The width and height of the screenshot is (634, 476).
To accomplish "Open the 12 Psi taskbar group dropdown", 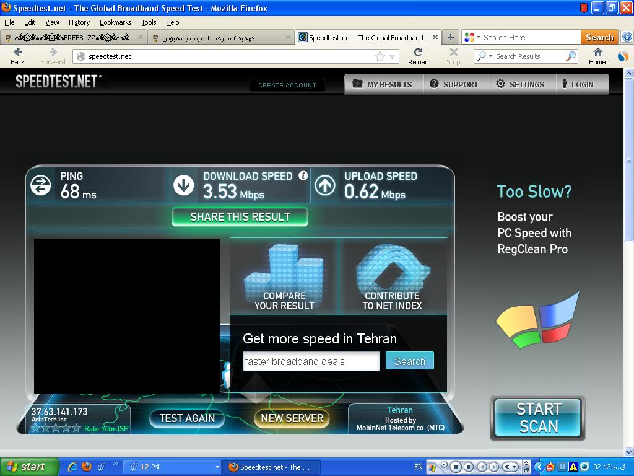I will (x=217, y=467).
